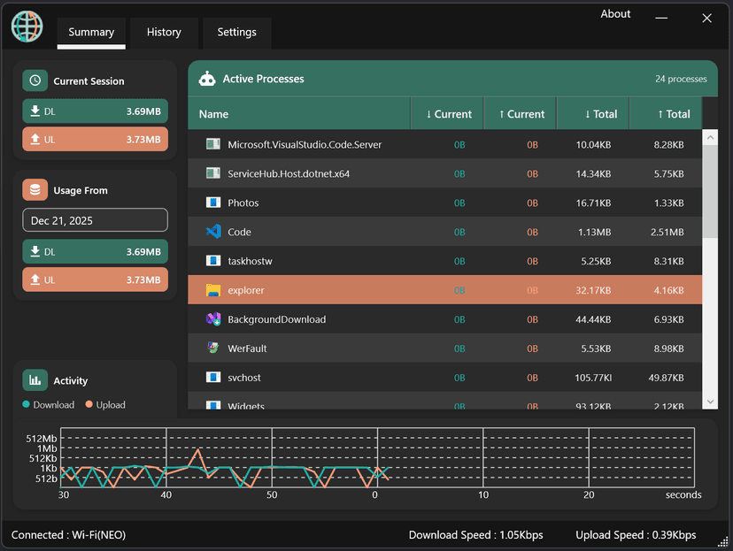733x551 pixels.
Task: Sort by upload Current column
Action: click(521, 113)
